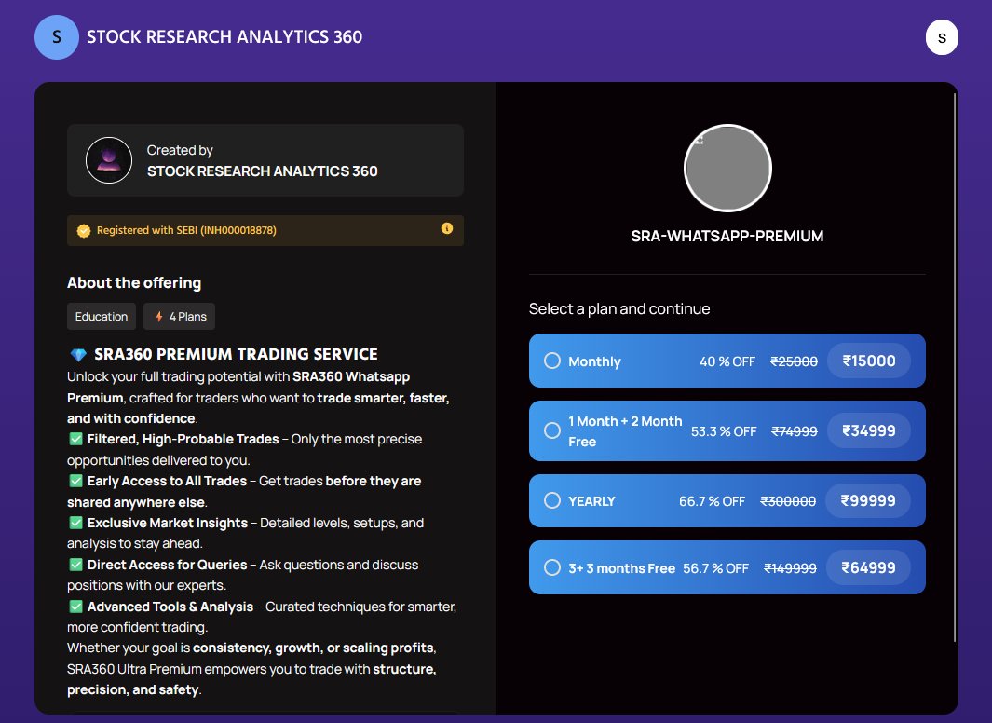The width and height of the screenshot is (992, 723).
Task: Open the white S profile avatar menu
Action: 942,37
